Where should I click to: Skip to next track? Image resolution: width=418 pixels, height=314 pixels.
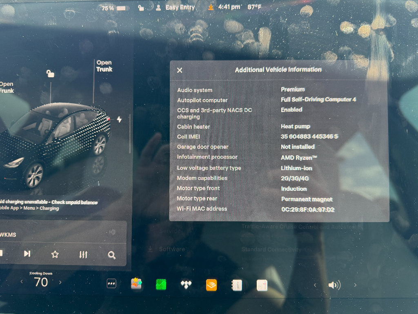tap(27, 253)
